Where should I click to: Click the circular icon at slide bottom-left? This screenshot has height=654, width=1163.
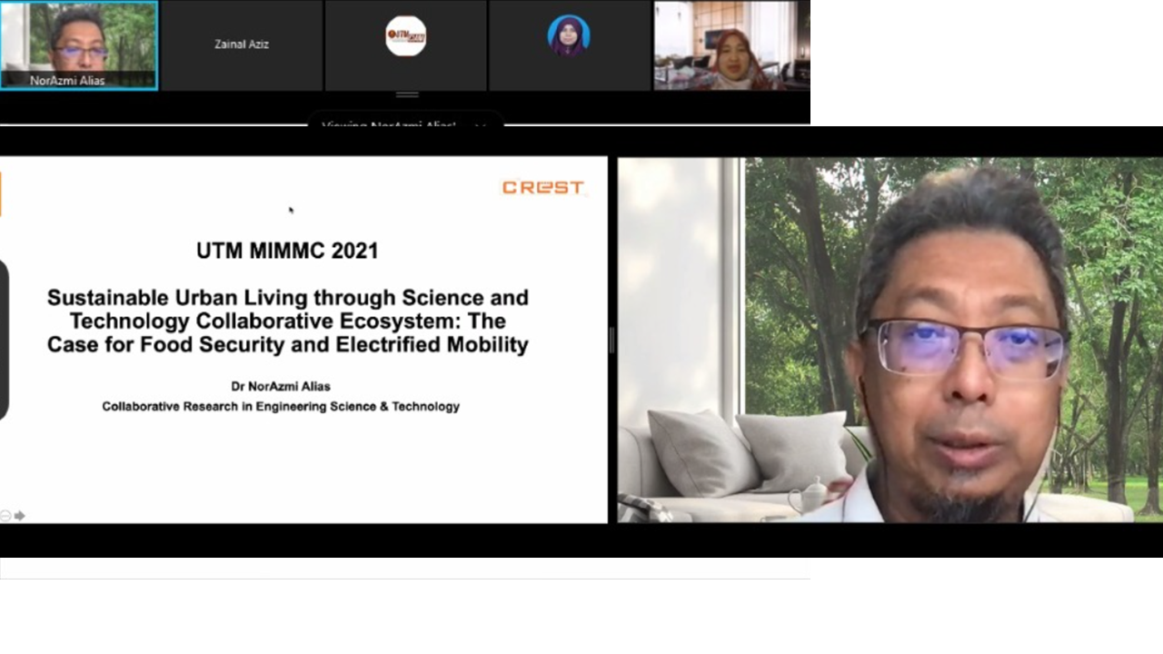tap(5, 516)
